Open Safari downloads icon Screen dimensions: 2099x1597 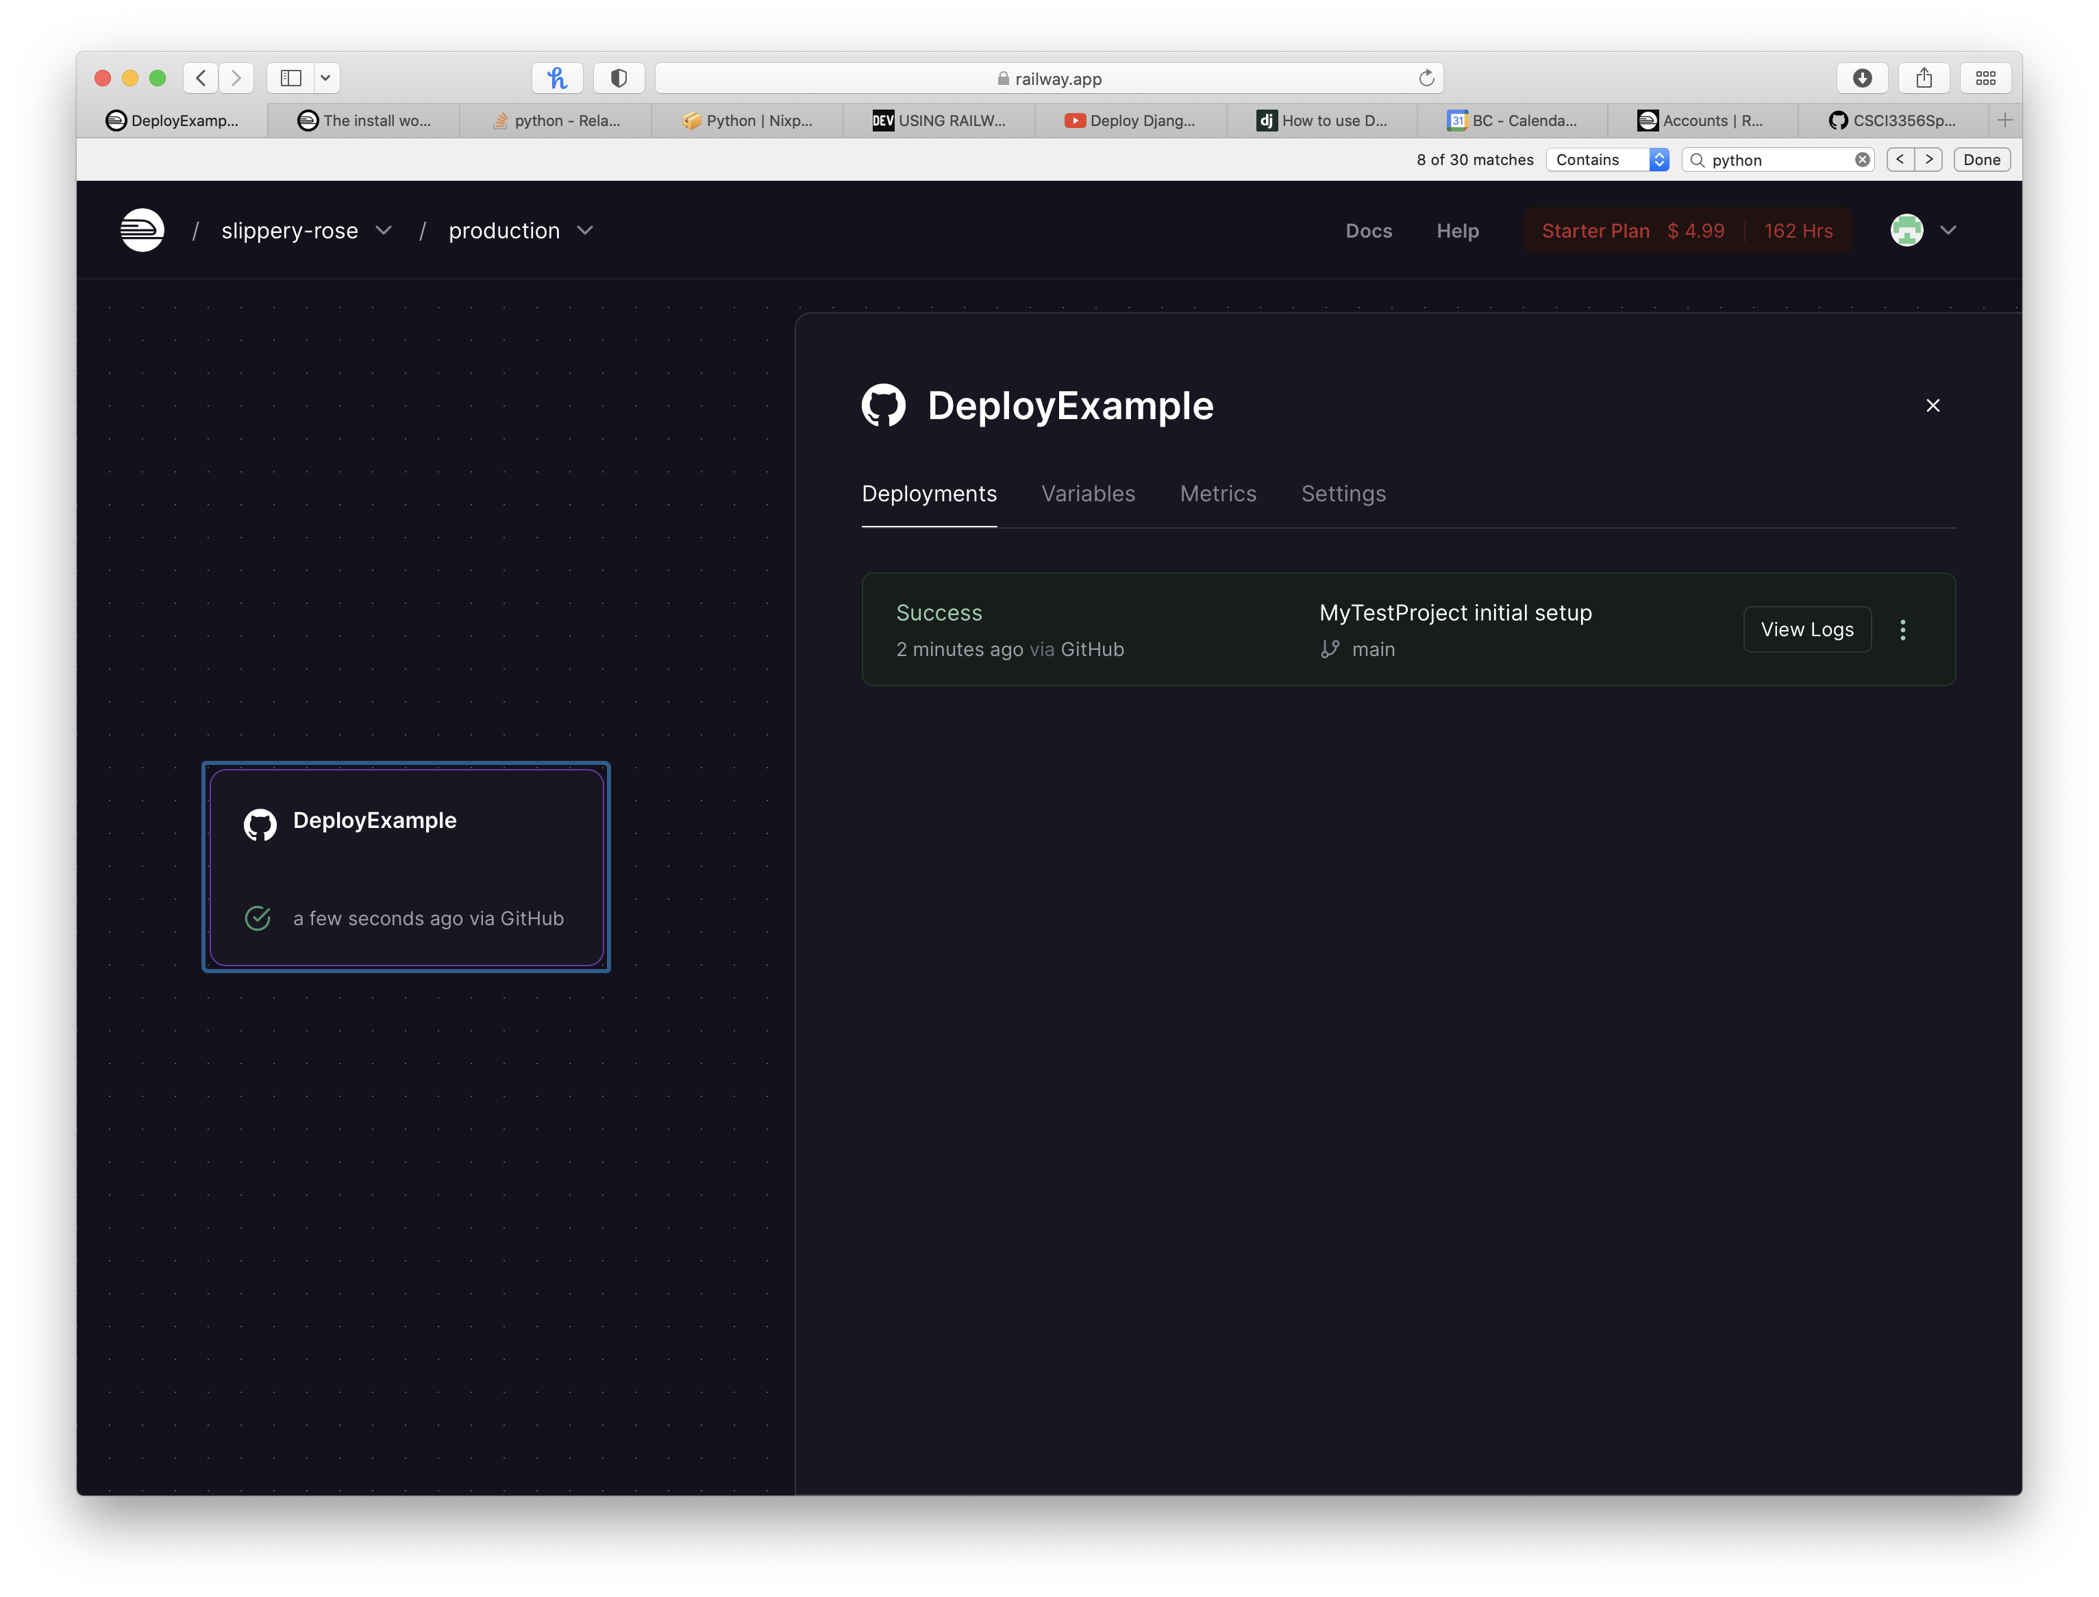1862,78
